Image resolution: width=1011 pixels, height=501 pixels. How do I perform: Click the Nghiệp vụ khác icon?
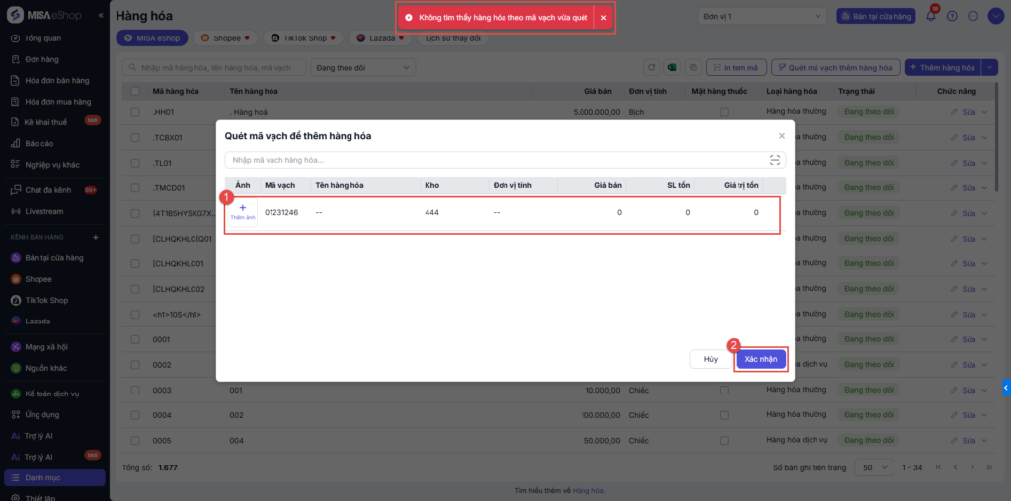[x=16, y=165]
